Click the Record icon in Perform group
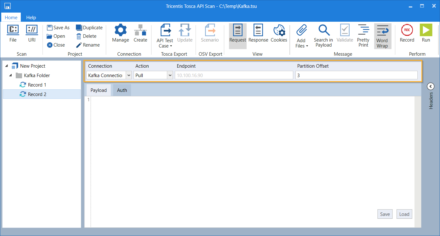Screen dimensions: 440x236 (407, 31)
